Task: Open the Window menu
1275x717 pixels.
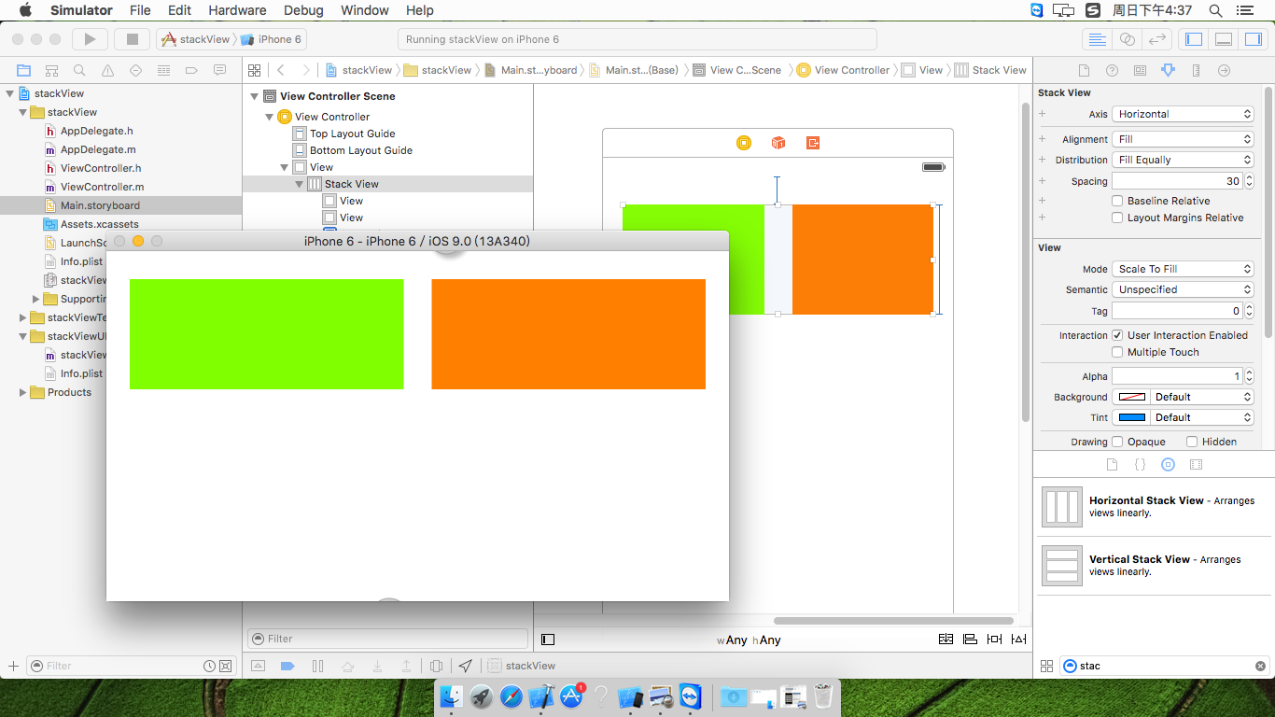Action: 365,10
